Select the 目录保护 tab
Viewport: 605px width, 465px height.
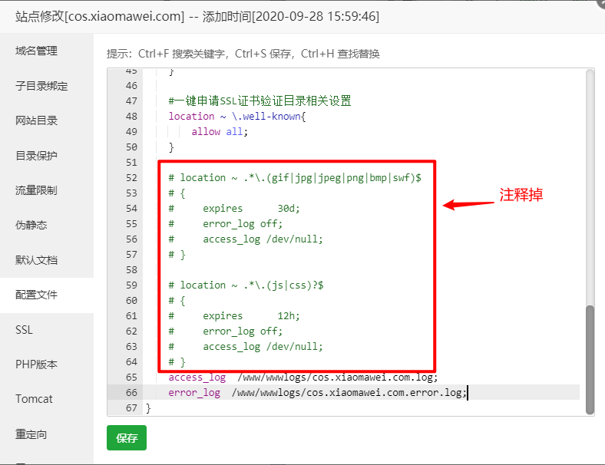click(x=36, y=156)
